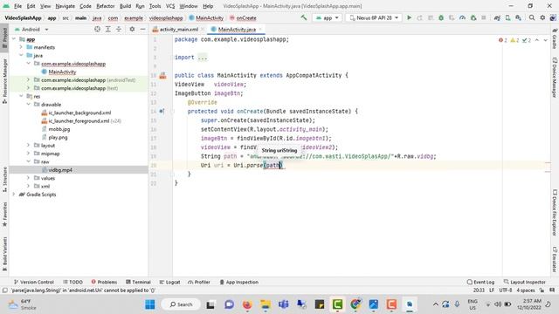559x314 pixels.
Task: Select the MainActivity.java editor tab
Action: tap(237, 29)
